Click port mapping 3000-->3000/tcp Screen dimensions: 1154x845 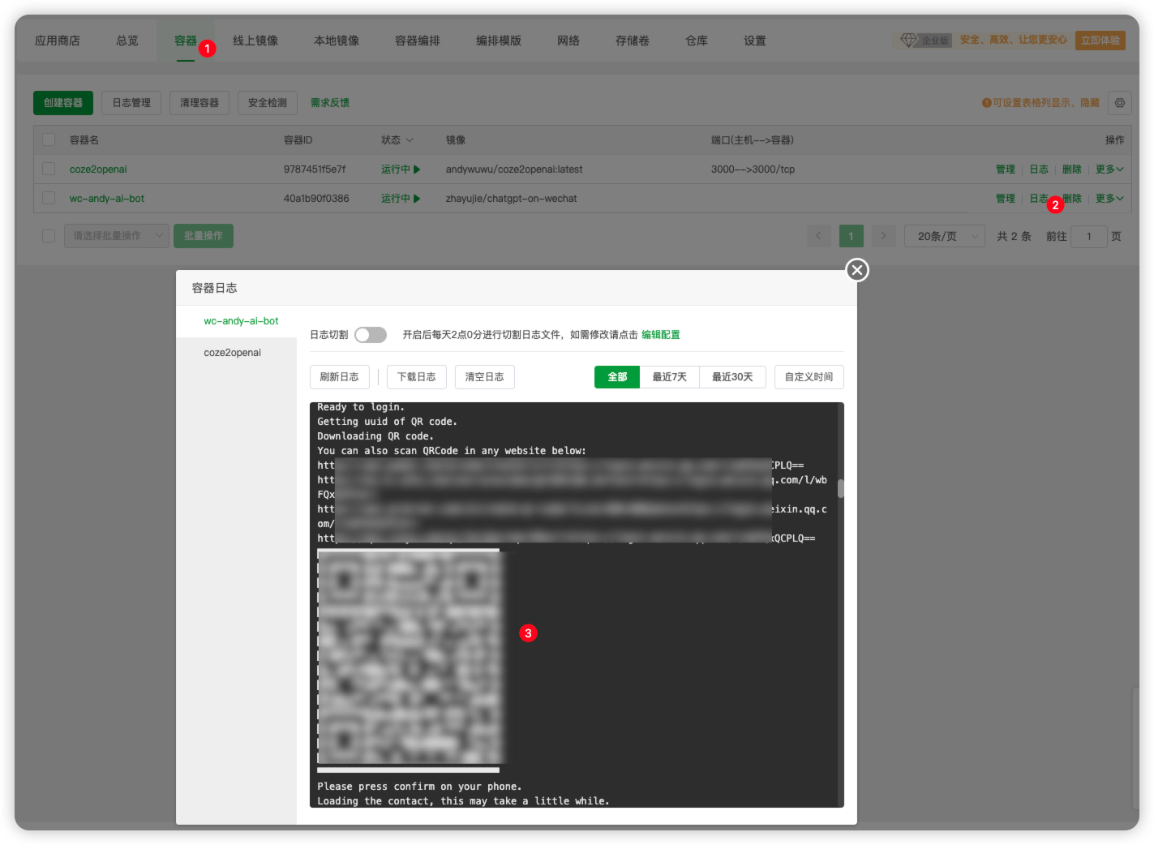(753, 169)
